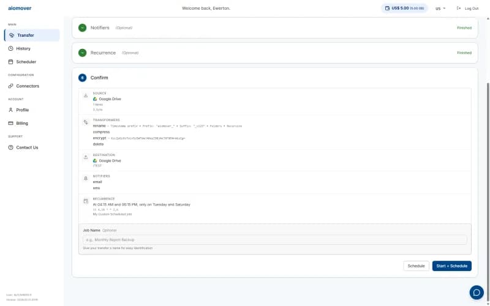490x306 pixels.
Task: Click the Start + Schedule button
Action: pos(452,266)
